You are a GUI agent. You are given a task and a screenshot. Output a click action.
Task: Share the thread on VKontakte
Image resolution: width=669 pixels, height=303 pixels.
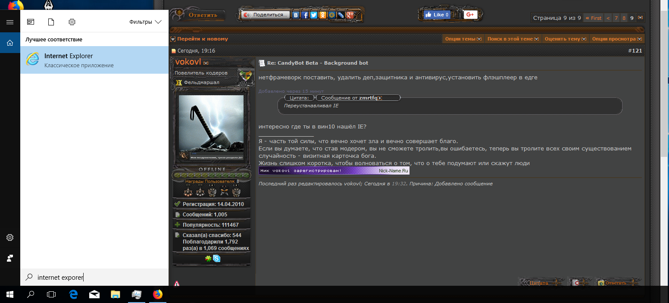pos(296,15)
